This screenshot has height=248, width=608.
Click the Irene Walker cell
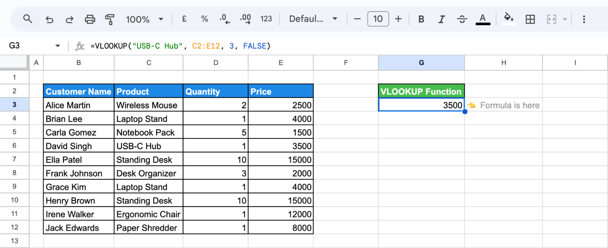pyautogui.click(x=79, y=214)
